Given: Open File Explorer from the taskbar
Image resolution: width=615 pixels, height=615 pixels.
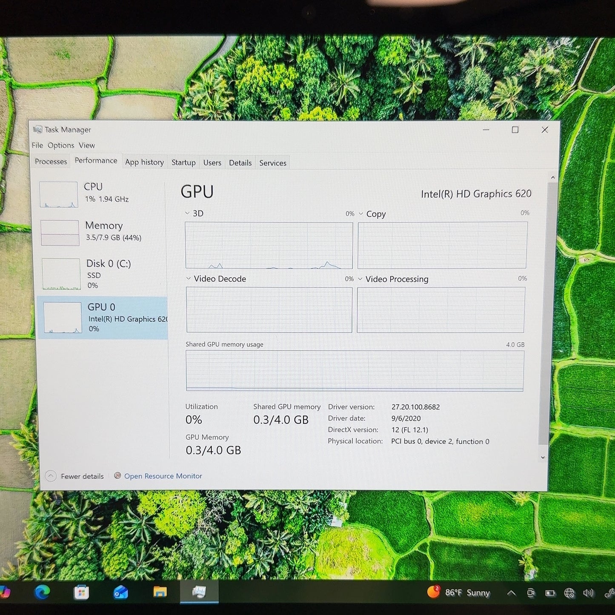Looking at the screenshot, I should (x=160, y=592).
